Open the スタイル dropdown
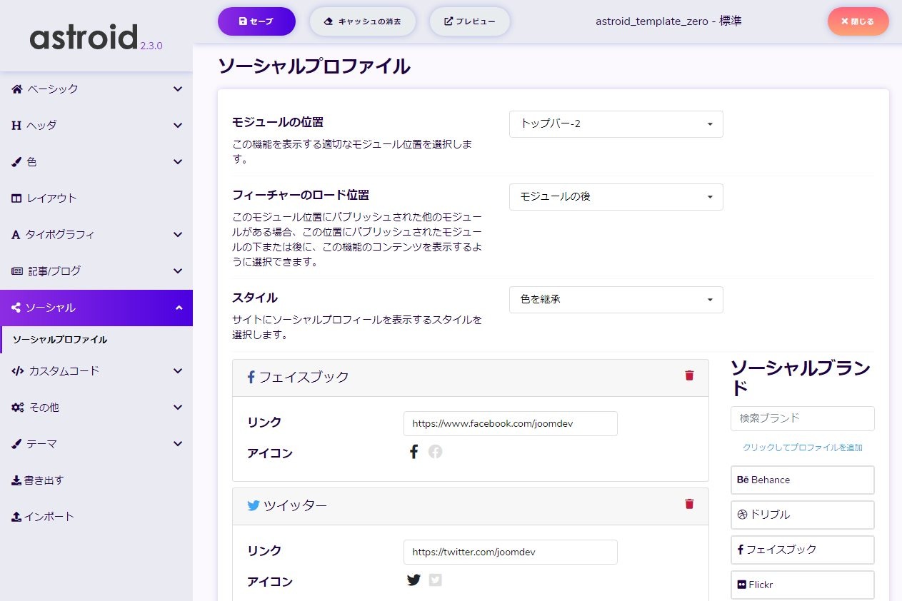The image size is (902, 601). [x=616, y=300]
